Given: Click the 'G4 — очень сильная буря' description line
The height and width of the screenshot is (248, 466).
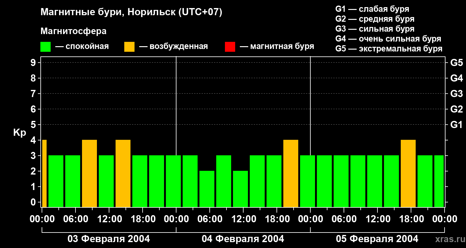Looking at the screenshot, I should 388,39.
